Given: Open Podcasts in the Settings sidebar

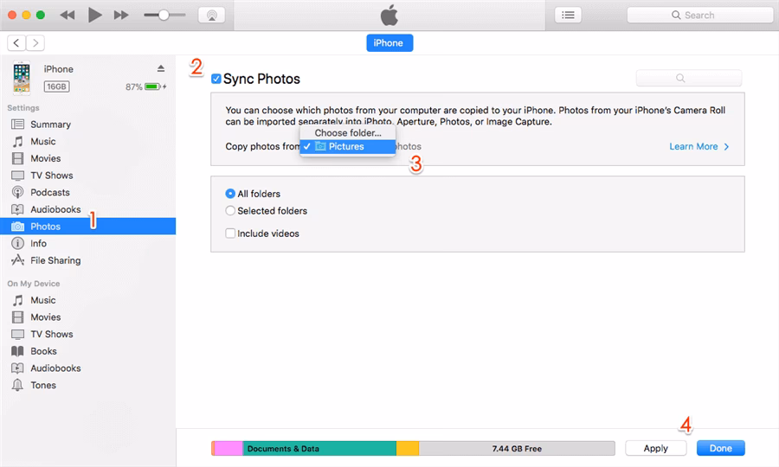Looking at the screenshot, I should click(49, 192).
